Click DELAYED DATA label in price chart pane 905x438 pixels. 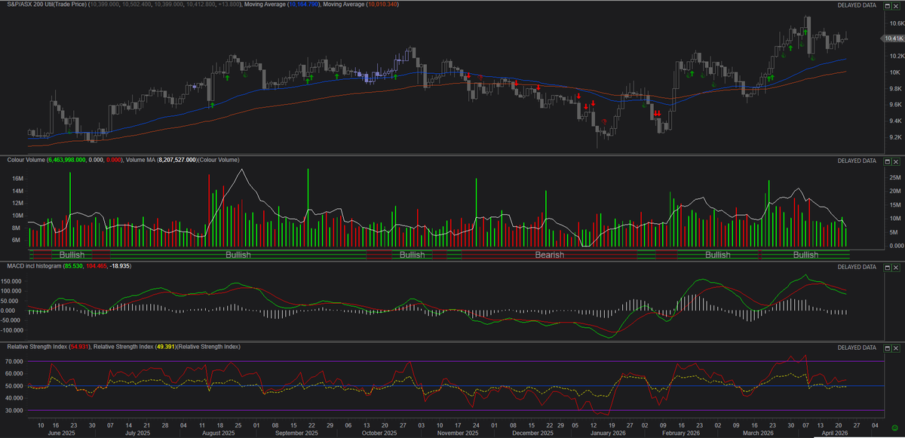[857, 5]
